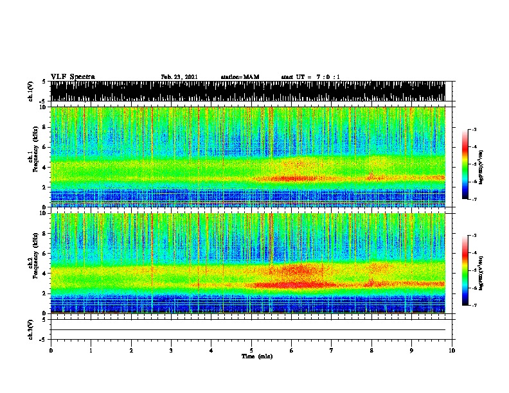
Task: Click time axis tick label '8'
Action: pyautogui.click(x=371, y=351)
